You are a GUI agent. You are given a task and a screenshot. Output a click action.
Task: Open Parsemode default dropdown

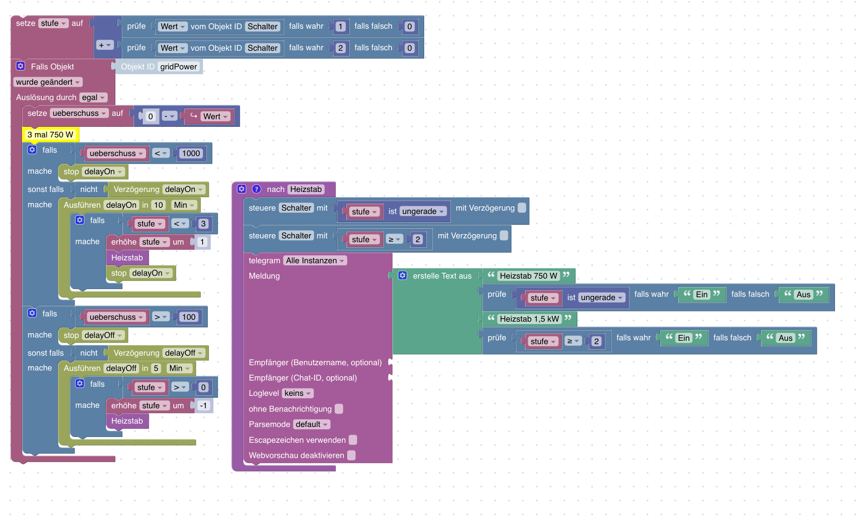click(312, 424)
